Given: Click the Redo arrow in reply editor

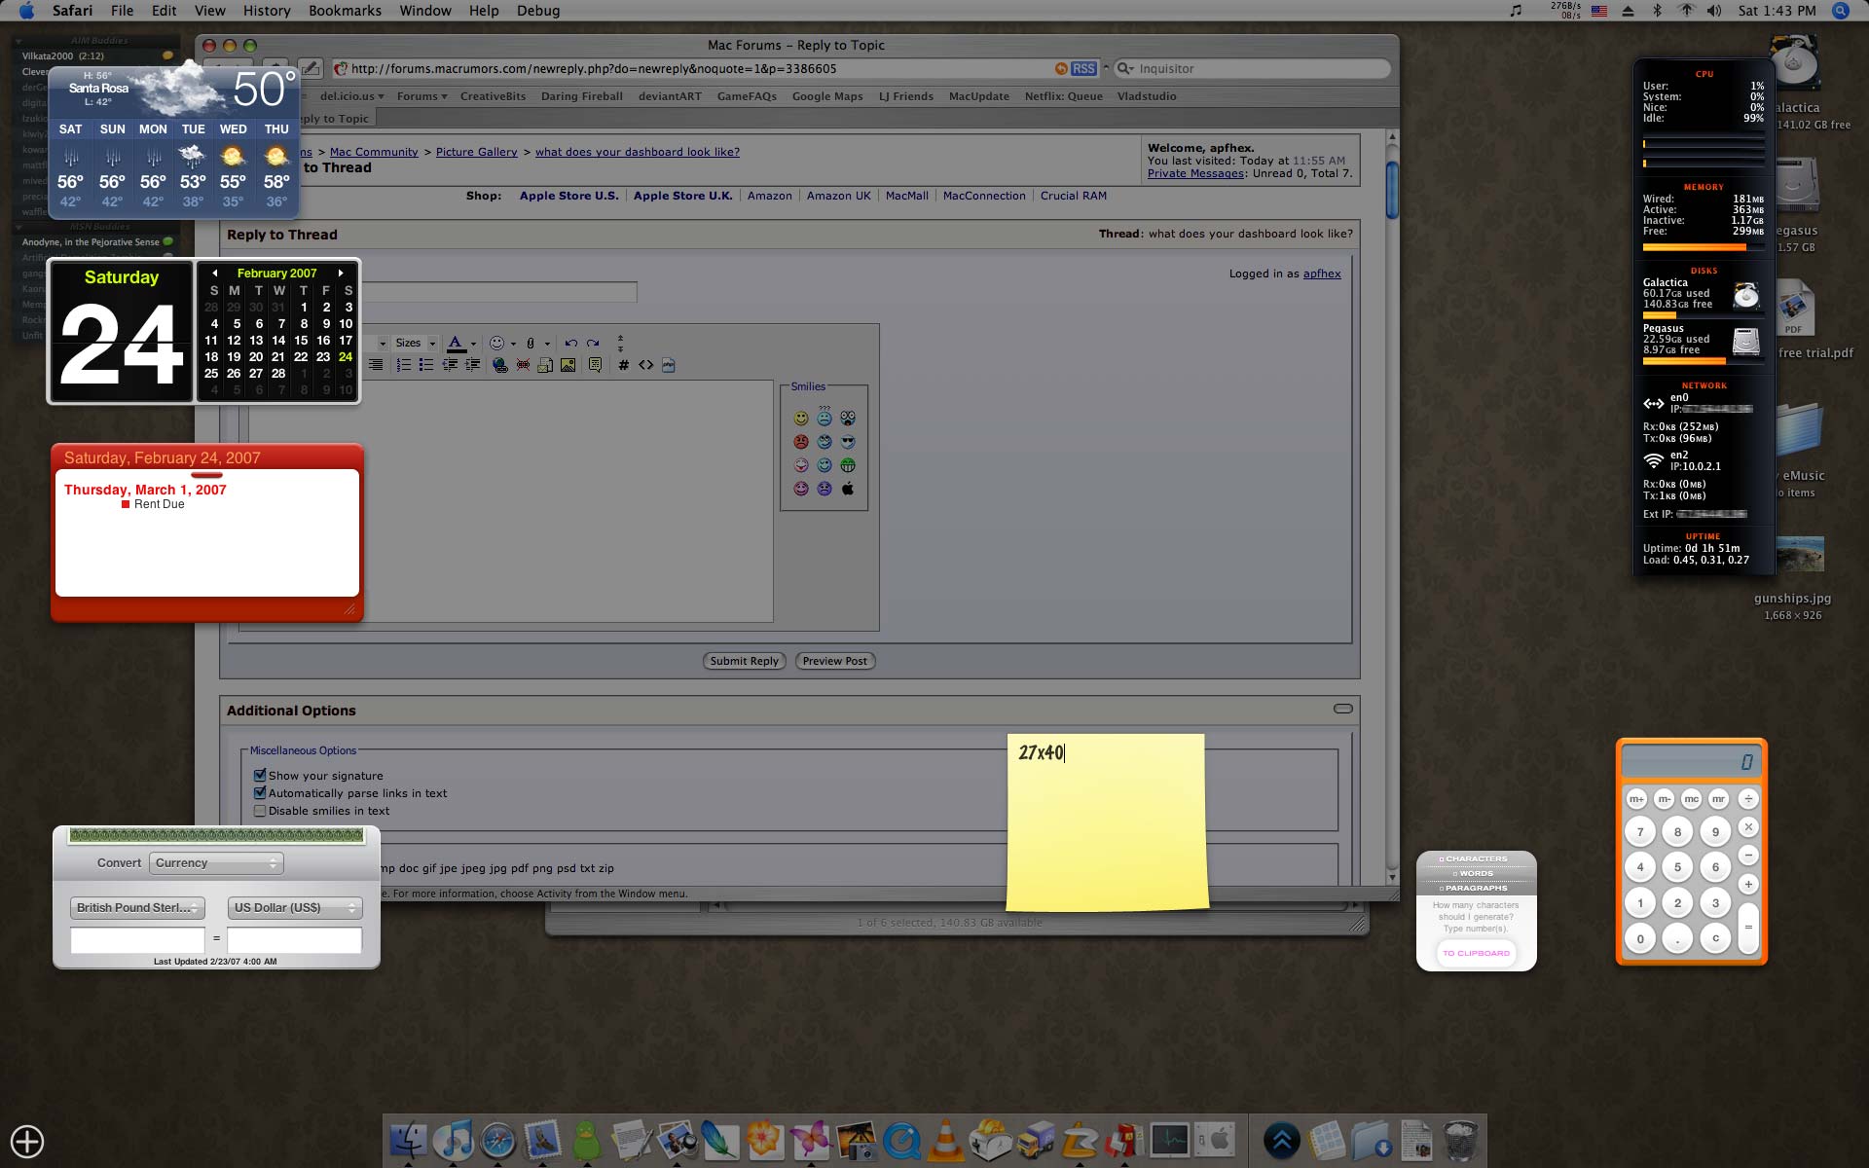Looking at the screenshot, I should click(x=593, y=343).
